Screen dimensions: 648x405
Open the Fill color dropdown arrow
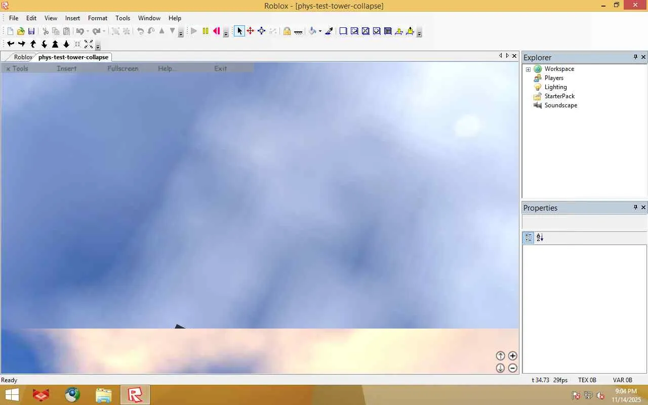320,31
